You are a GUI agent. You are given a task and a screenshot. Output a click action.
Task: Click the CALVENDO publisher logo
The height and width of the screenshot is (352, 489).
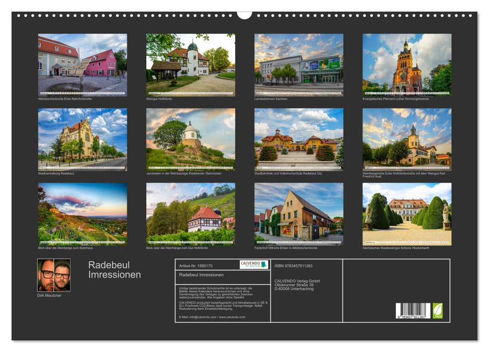(x=250, y=265)
